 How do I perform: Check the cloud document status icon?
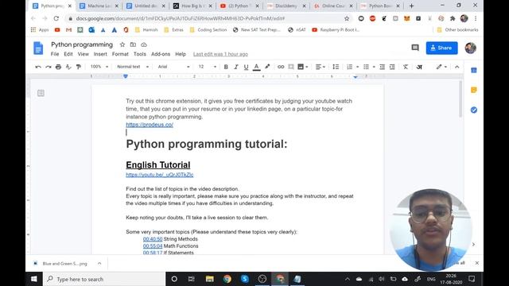[x=144, y=44]
